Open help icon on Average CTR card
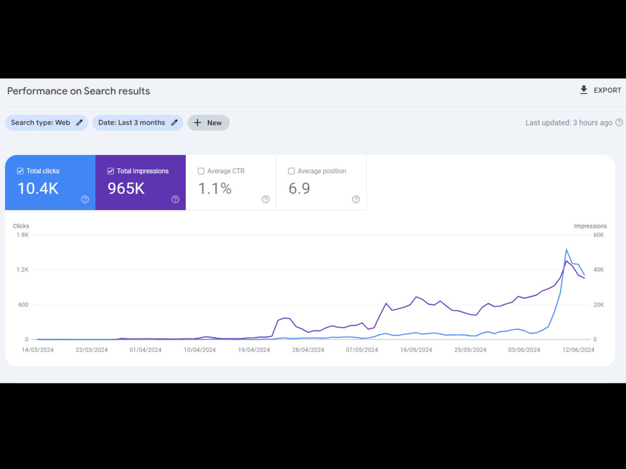This screenshot has height=469, width=626. tap(265, 199)
